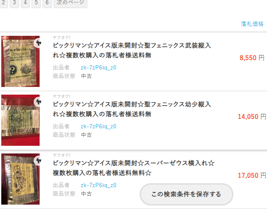The image size is (267, 211).
Task: Go to page 5
Action: (x=36, y=3)
